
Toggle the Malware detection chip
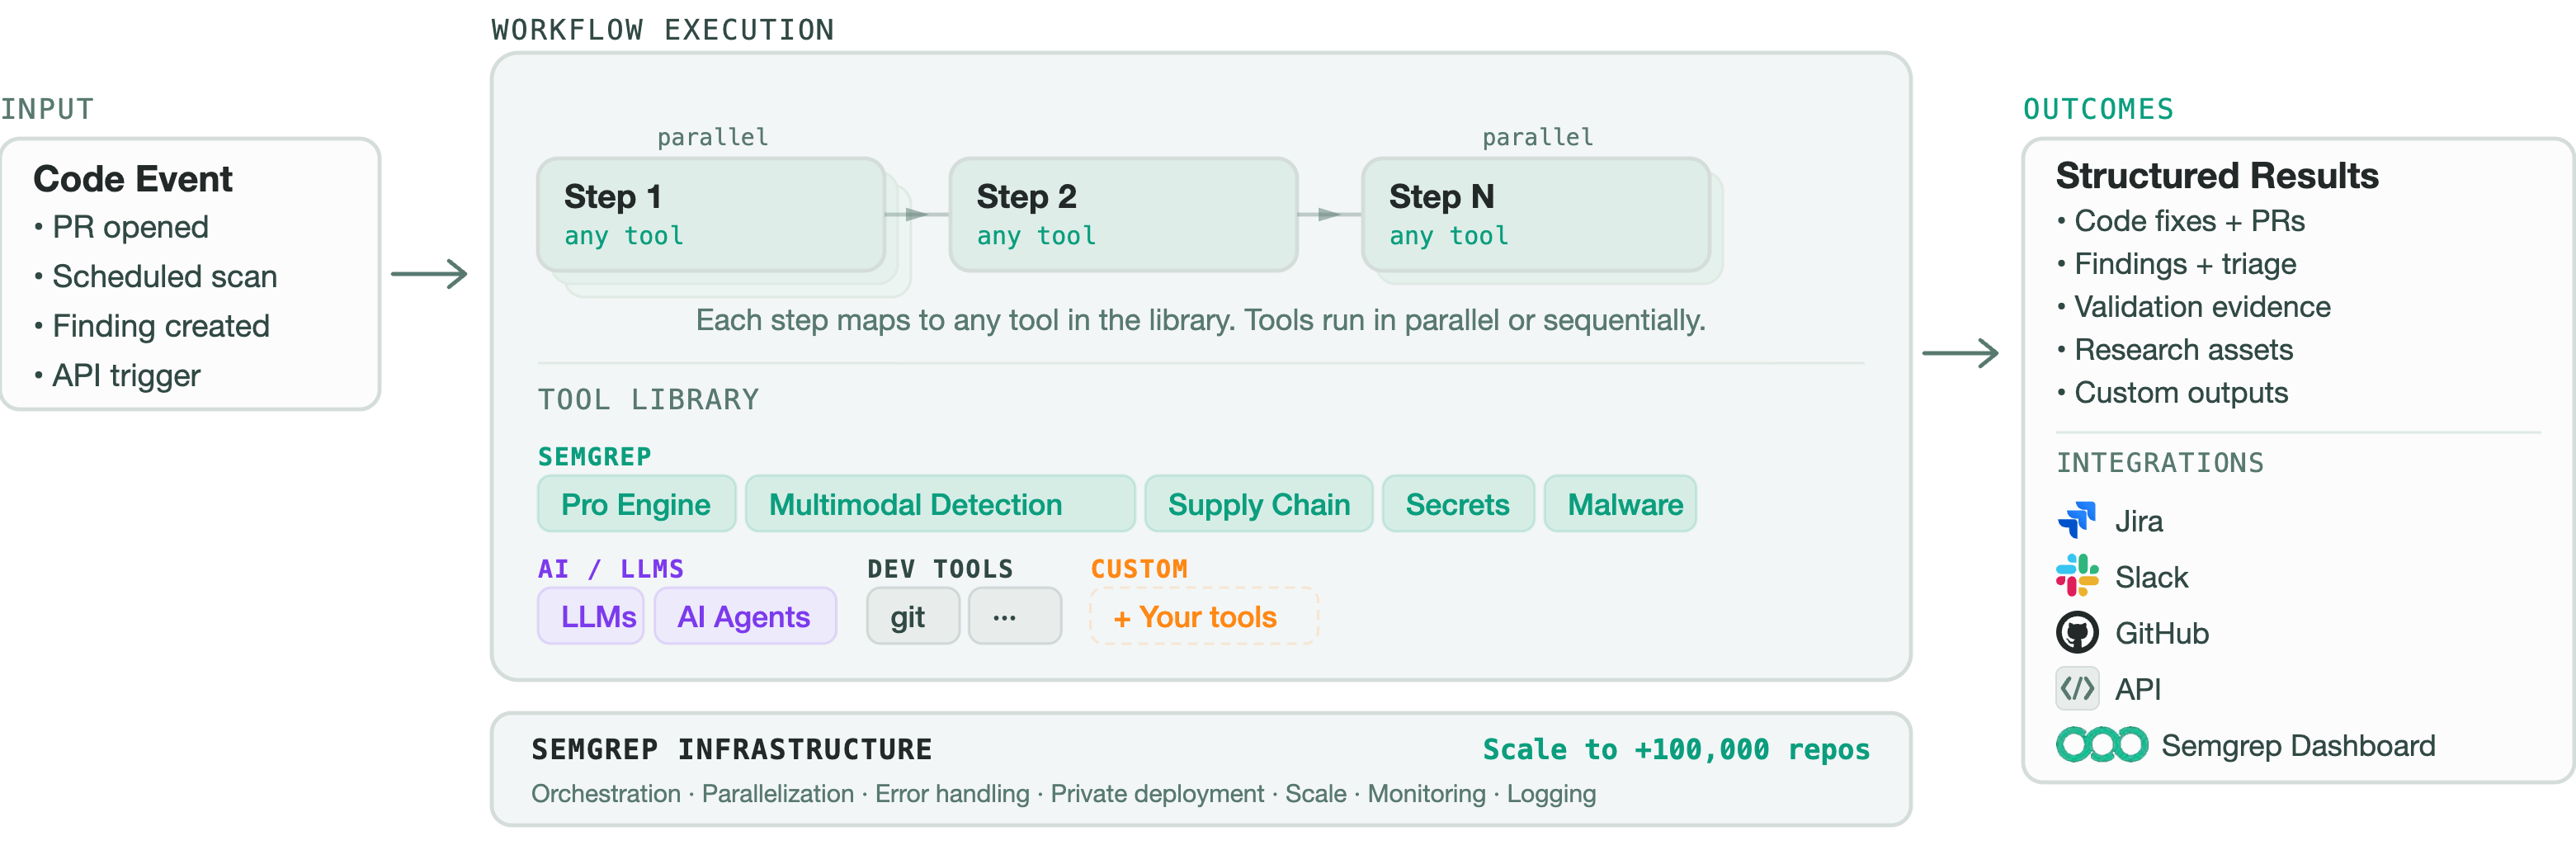[x=1620, y=504]
